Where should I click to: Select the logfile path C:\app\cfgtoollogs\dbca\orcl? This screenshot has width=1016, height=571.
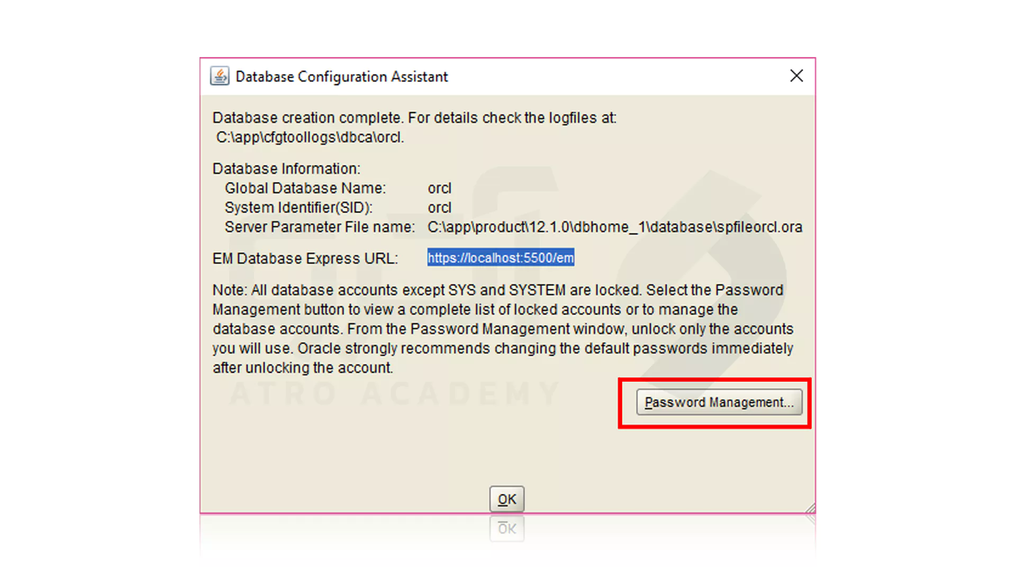pyautogui.click(x=310, y=137)
